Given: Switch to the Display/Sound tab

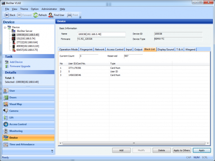Looking at the screenshot, I should [x=166, y=49].
